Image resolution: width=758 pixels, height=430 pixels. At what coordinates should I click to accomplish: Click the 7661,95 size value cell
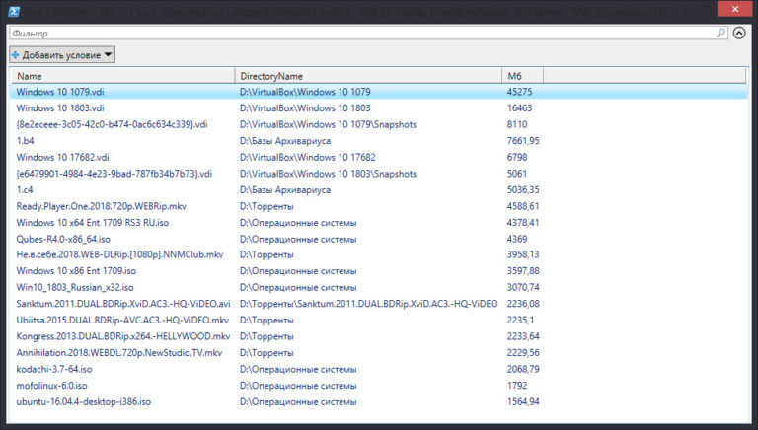pos(523,141)
